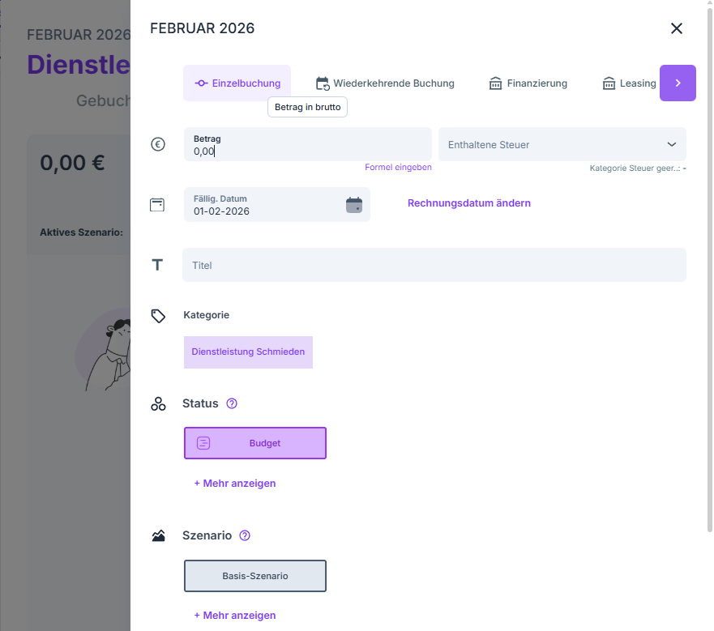This screenshot has height=631, width=714.
Task: Switch to the Finanzierung tab
Action: tap(528, 83)
